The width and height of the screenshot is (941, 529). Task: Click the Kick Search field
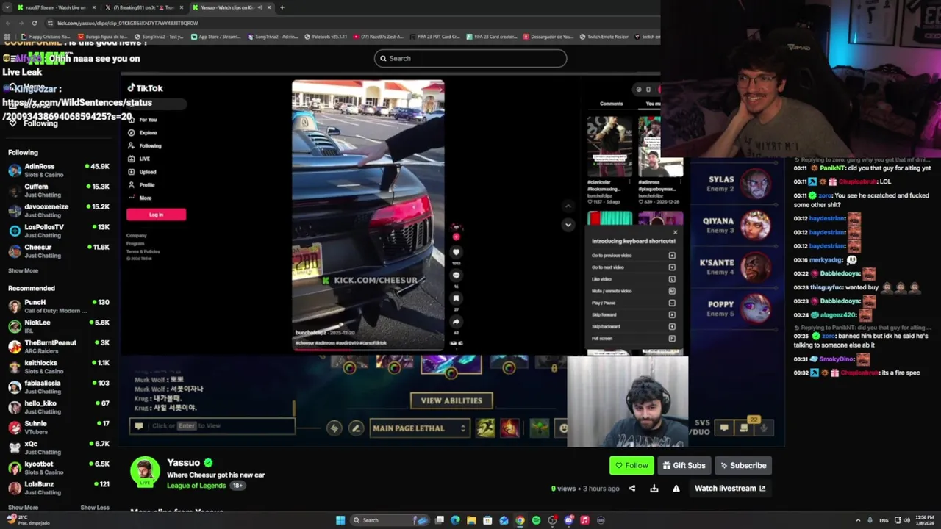click(x=470, y=58)
